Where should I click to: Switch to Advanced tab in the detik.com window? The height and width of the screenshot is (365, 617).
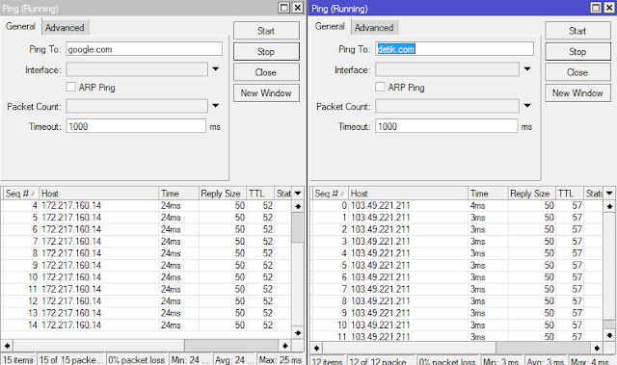click(374, 28)
